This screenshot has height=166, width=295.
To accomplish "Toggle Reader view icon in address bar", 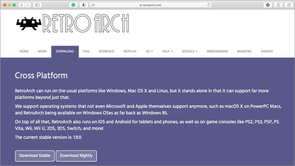I will tap(93, 5).
